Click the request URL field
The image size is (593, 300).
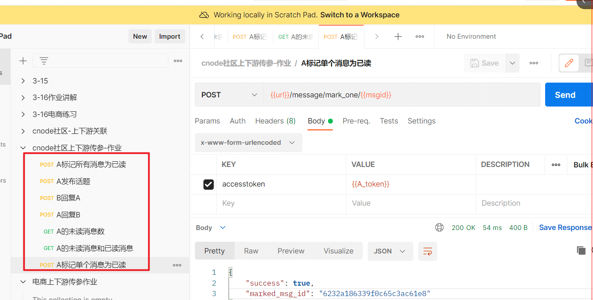click(x=402, y=95)
